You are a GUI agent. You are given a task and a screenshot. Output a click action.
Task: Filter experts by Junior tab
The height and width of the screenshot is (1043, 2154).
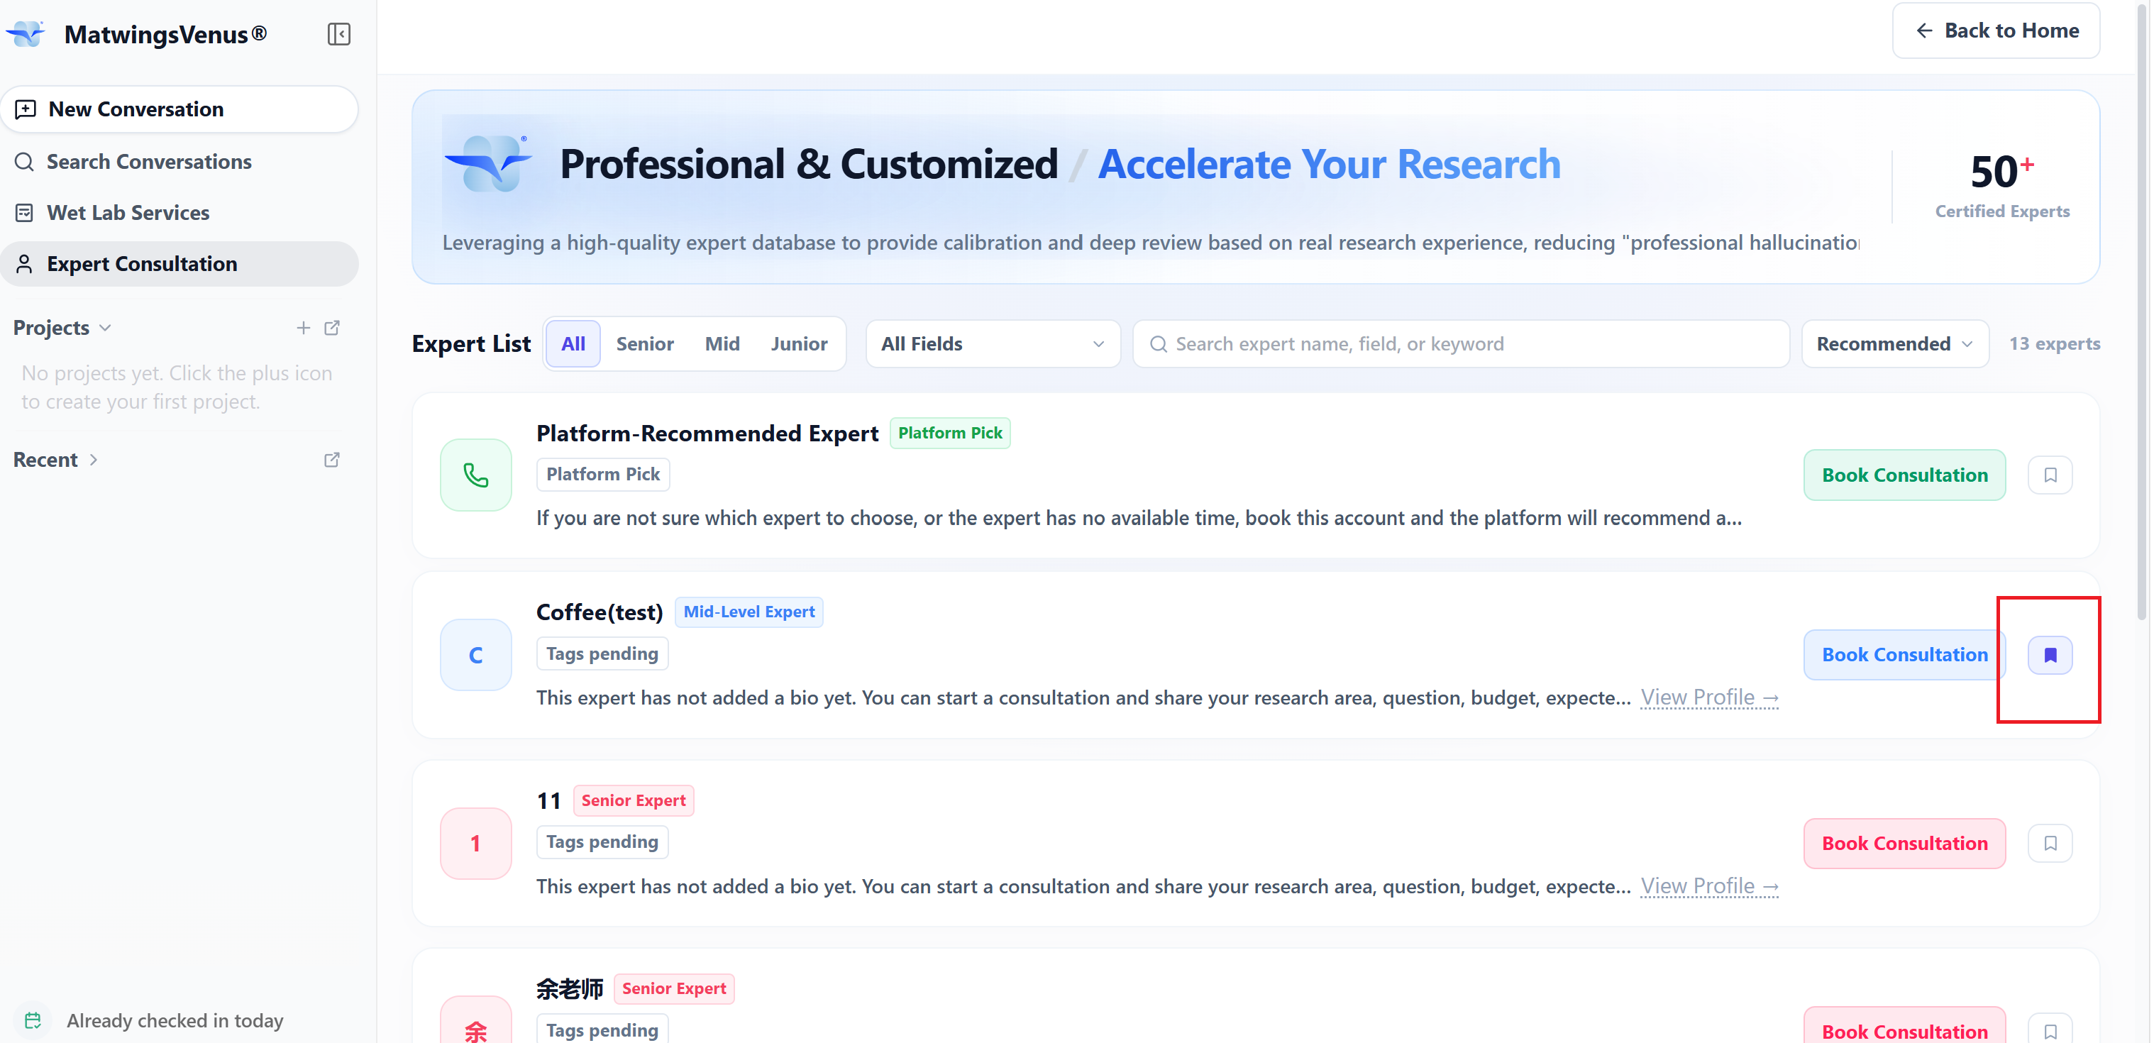click(x=800, y=343)
